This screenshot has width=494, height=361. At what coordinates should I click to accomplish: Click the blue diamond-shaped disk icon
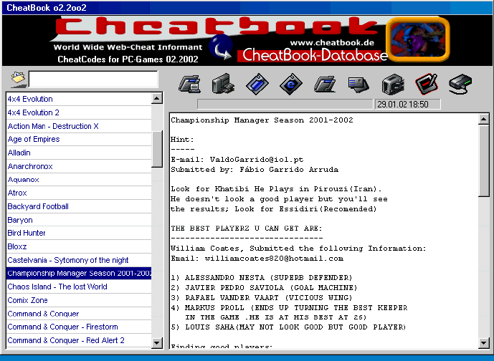point(257,84)
